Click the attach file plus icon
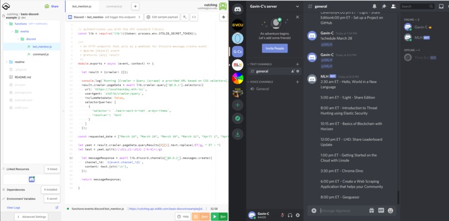 (x=314, y=210)
